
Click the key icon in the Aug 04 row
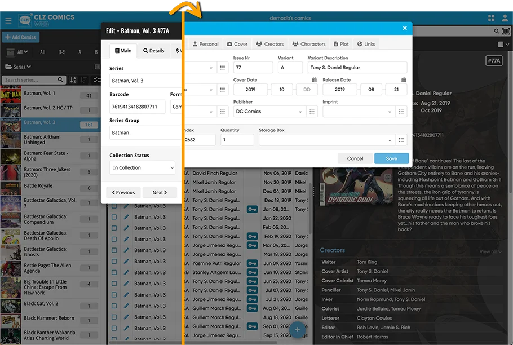[x=252, y=308]
